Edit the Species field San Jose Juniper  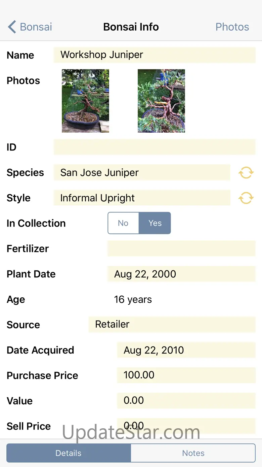click(142, 173)
